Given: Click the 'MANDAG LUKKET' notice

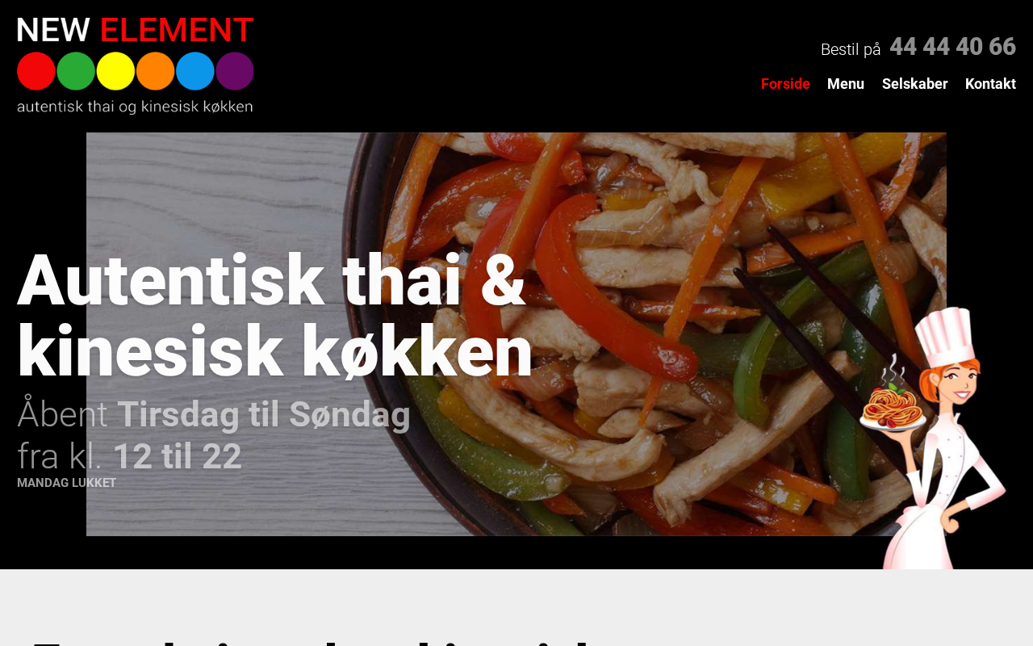Looking at the screenshot, I should 66,483.
